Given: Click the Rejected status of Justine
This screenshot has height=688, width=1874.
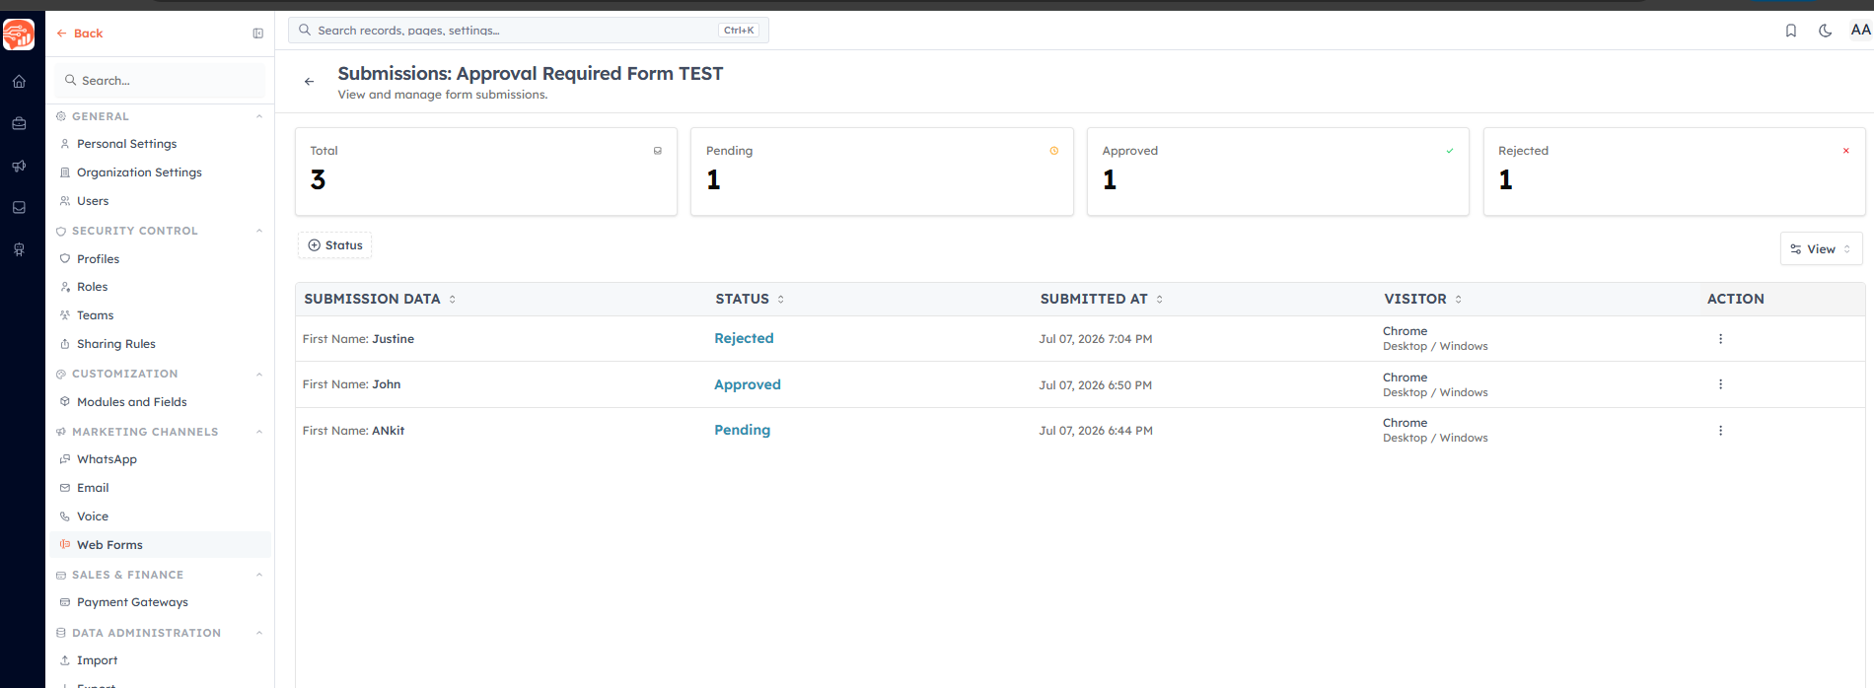Looking at the screenshot, I should [x=744, y=338].
